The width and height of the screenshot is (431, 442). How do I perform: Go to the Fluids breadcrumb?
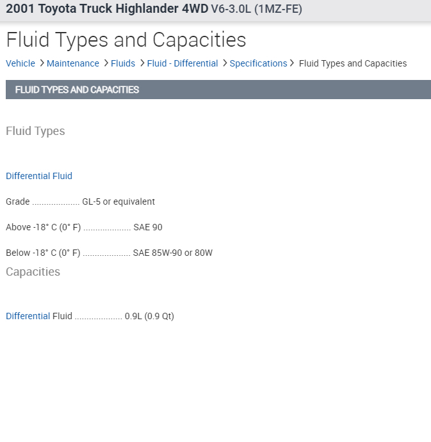(x=123, y=63)
